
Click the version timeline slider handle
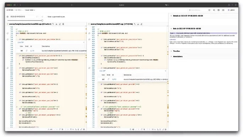pos(42,20)
